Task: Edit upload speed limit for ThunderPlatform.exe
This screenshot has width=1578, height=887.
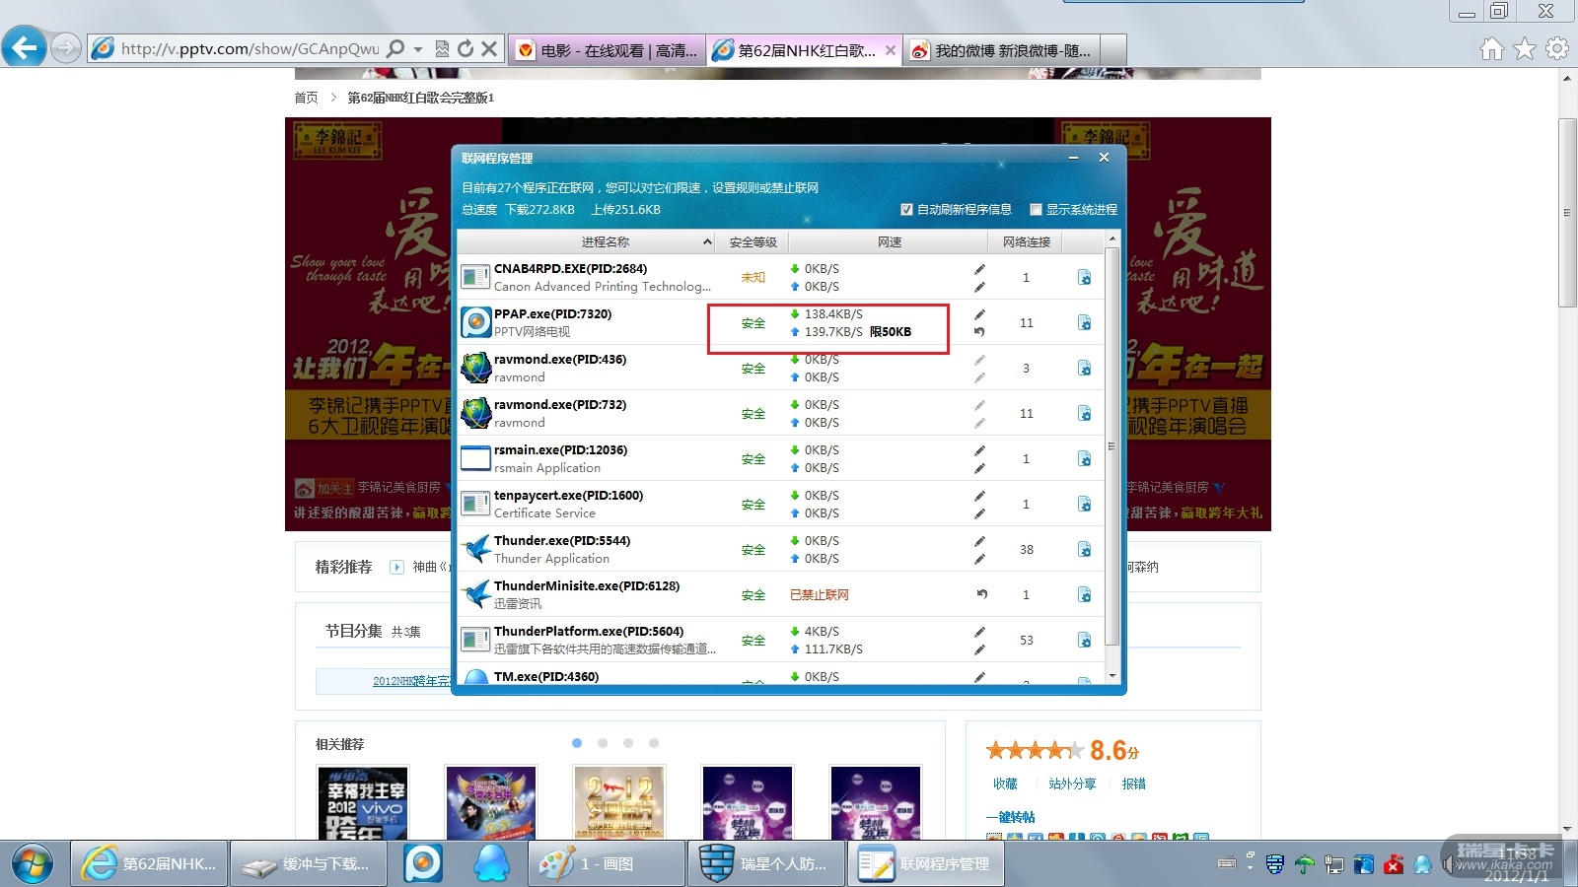Action: 979,649
